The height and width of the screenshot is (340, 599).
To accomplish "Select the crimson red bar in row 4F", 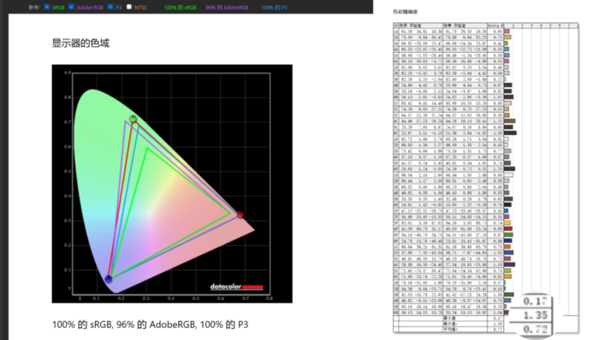I will tap(508, 229).
